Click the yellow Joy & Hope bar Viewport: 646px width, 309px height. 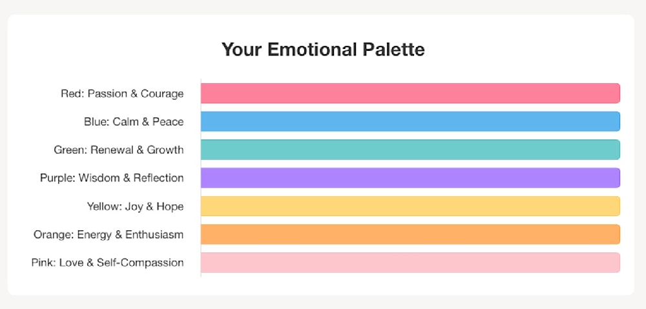click(410, 206)
